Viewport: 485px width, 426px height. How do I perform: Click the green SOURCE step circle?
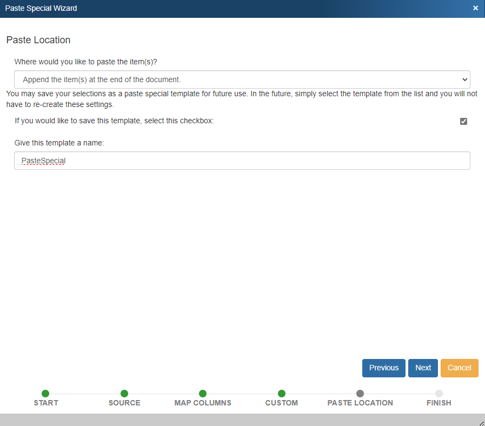[x=124, y=394]
